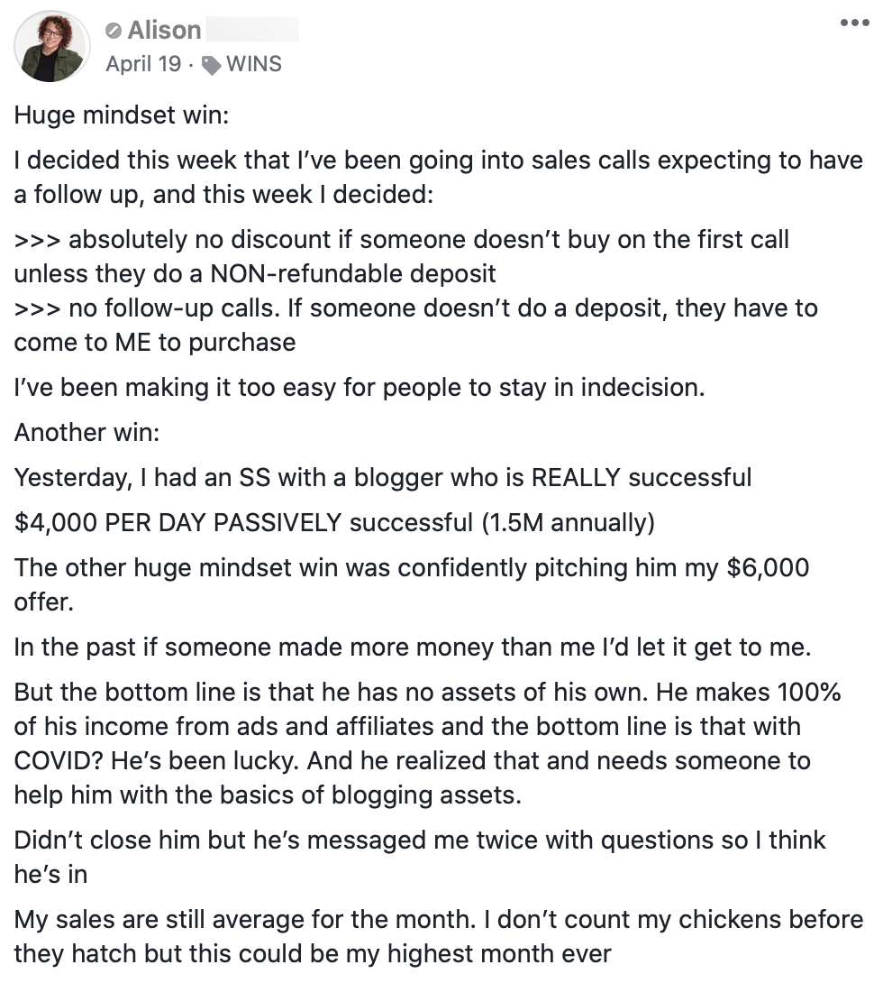Click the sentence starting 'Yesterday, I had an SS'
883x983 pixels.
pyautogui.click(x=382, y=477)
